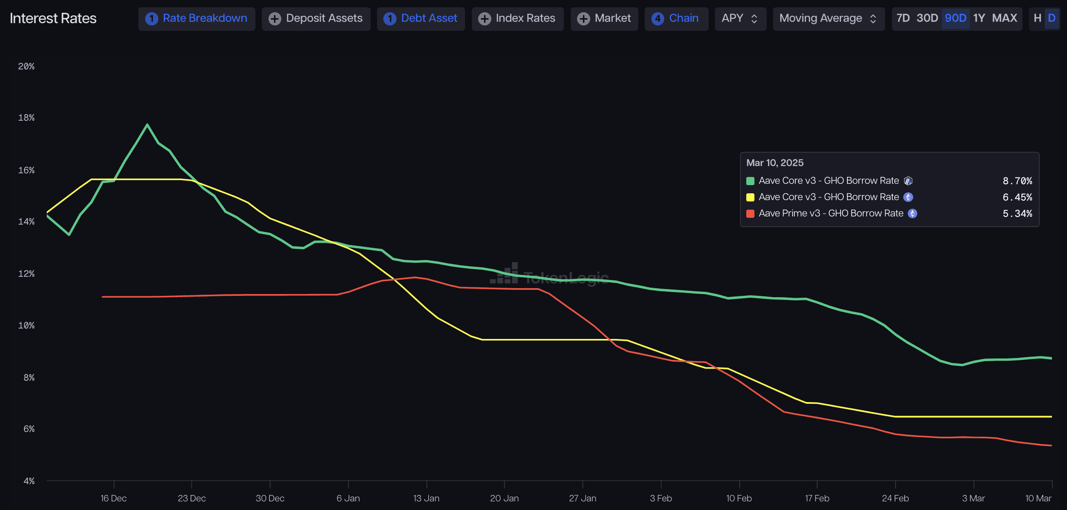Open the APY dropdown selector
Screen dimensions: 1067x510
click(740, 19)
